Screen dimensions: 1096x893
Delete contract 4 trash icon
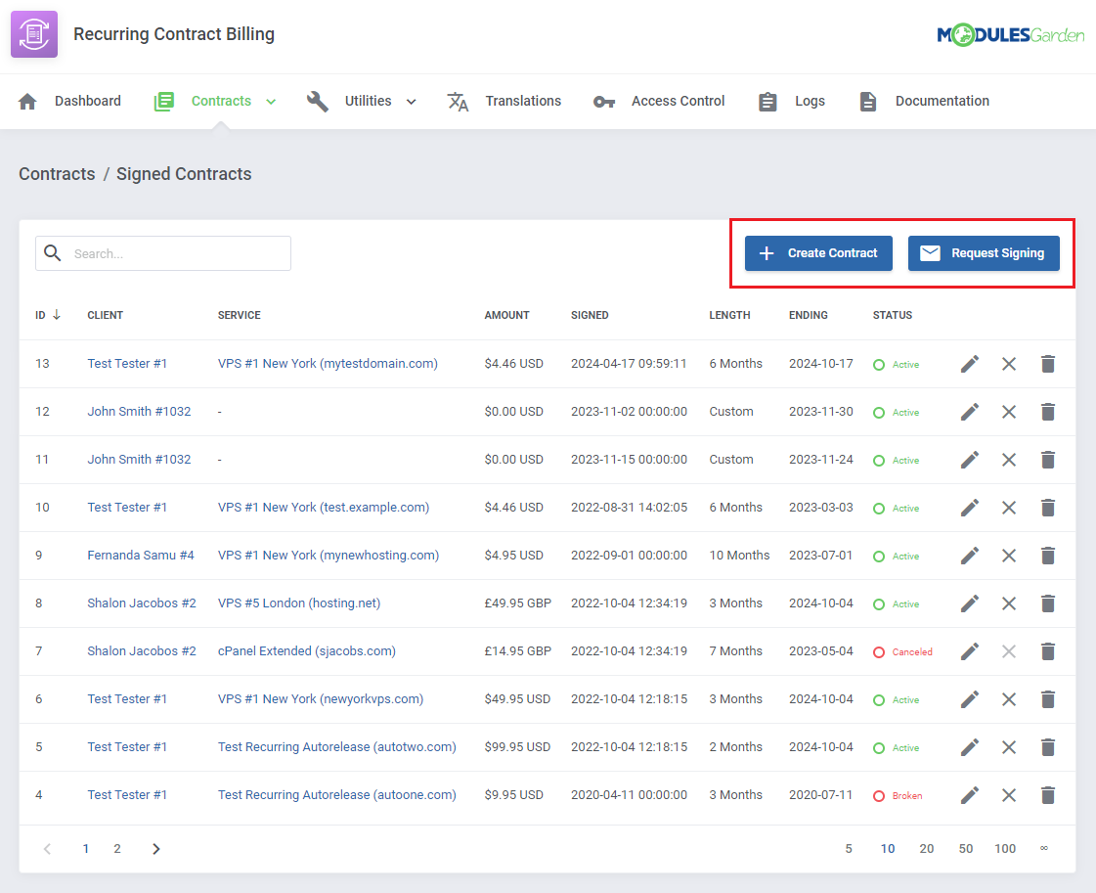coord(1048,795)
